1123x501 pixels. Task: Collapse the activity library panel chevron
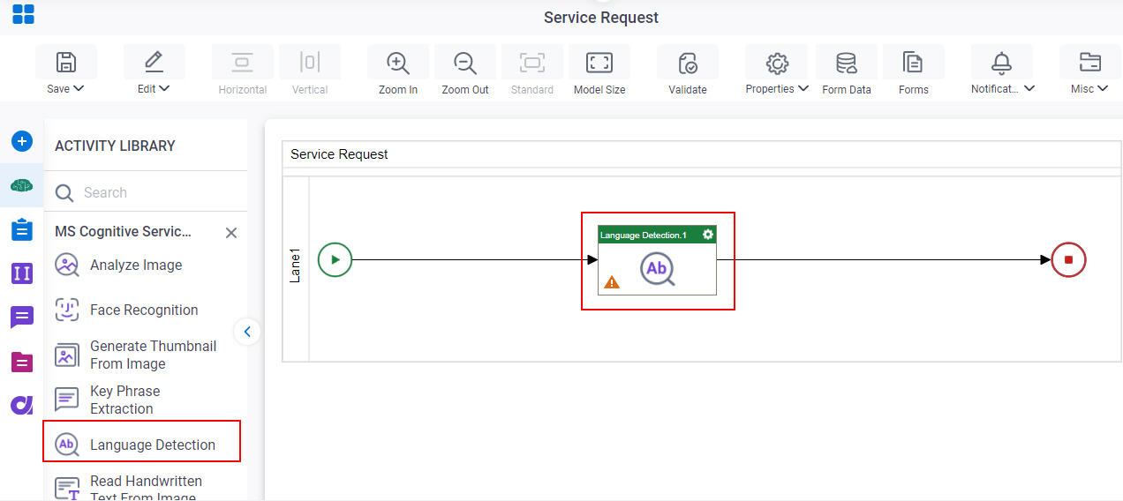[247, 332]
